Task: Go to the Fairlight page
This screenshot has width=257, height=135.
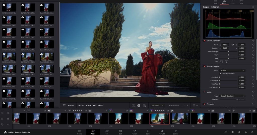Action: click(162, 132)
